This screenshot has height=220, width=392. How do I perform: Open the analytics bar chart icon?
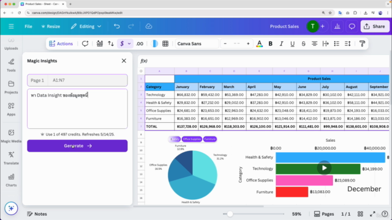[x=337, y=26]
